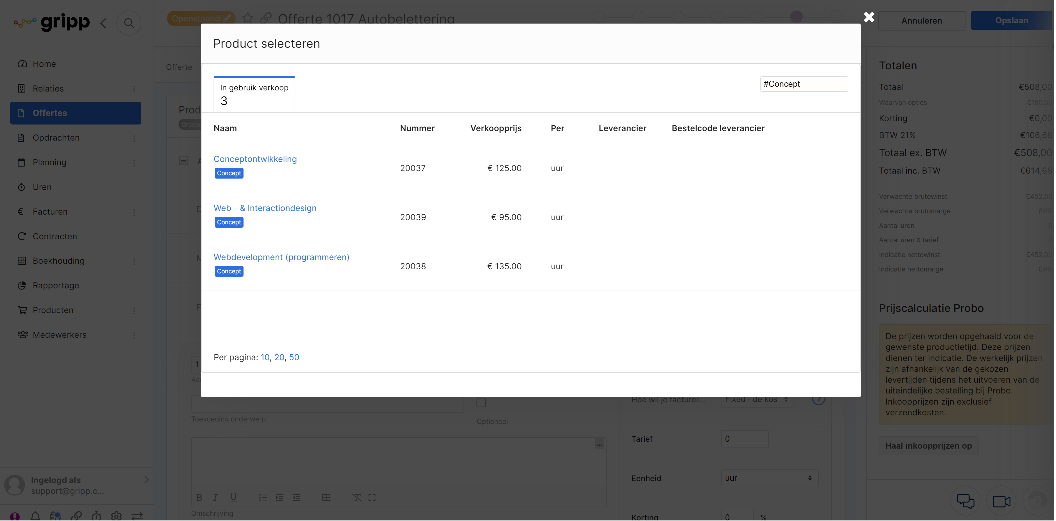1056x521 pixels.
Task: Click the Opslaan button
Action: coord(1011,21)
